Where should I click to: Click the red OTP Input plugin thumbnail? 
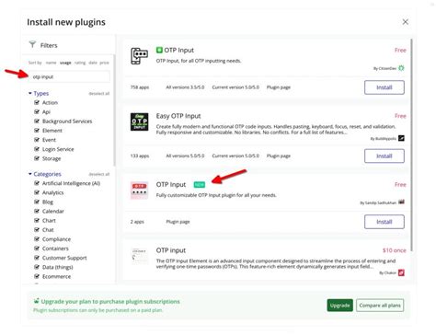click(x=140, y=191)
